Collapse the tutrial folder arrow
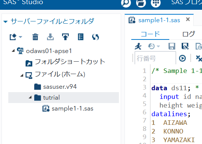The image size is (202, 144). [30, 97]
